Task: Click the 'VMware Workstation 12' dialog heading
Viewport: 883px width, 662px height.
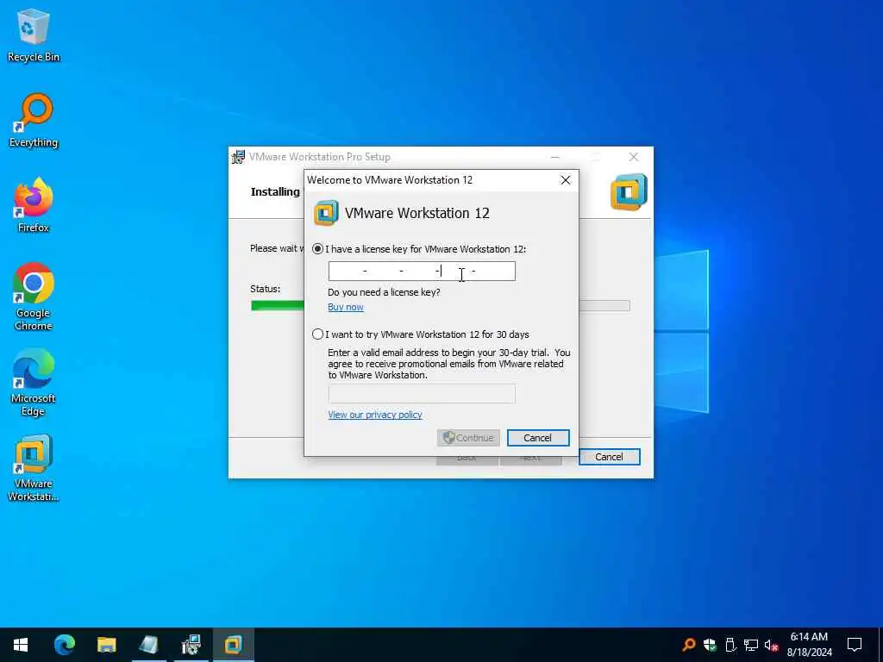Action: [417, 214]
